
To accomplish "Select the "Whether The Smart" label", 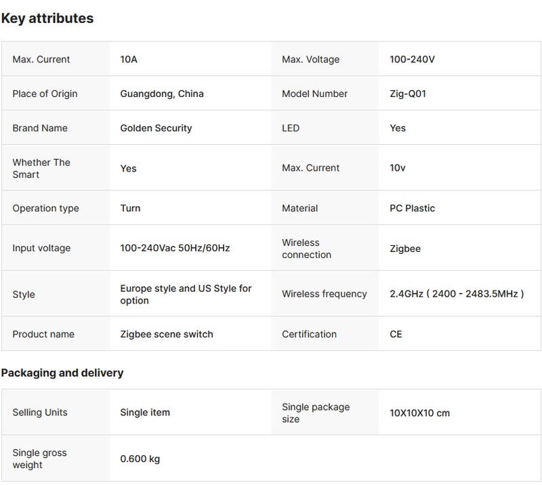I will [x=41, y=168].
